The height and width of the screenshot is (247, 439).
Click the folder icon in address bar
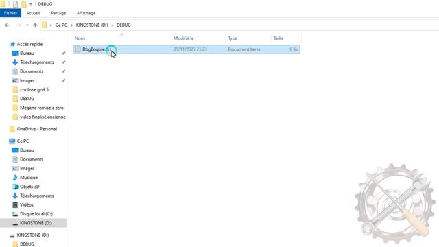pos(45,25)
